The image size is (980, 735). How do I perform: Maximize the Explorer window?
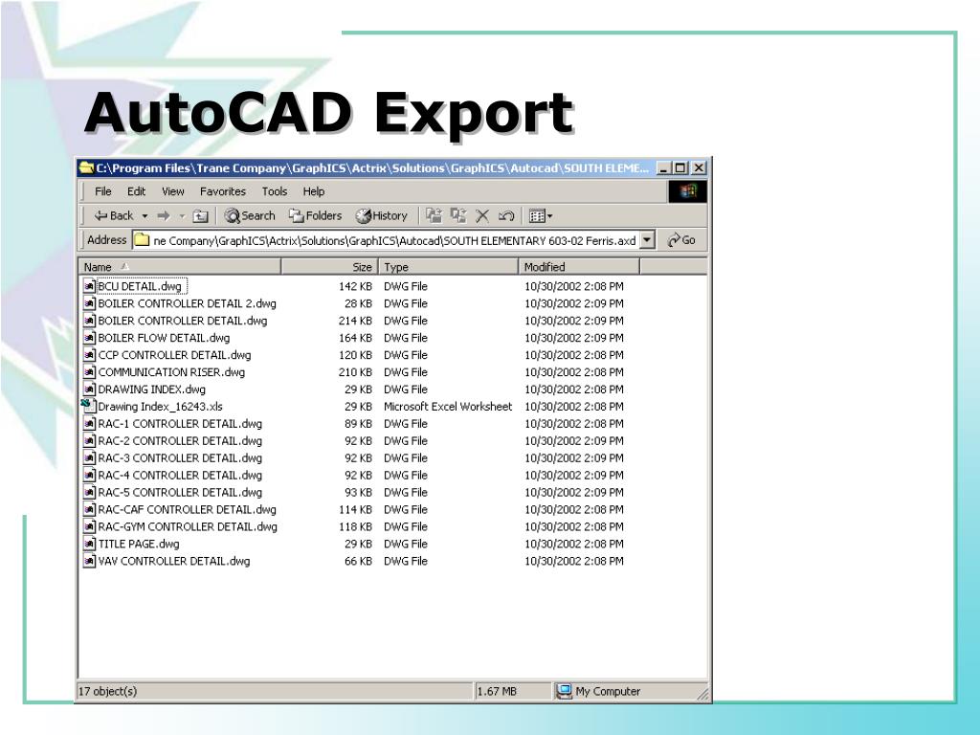(680, 168)
